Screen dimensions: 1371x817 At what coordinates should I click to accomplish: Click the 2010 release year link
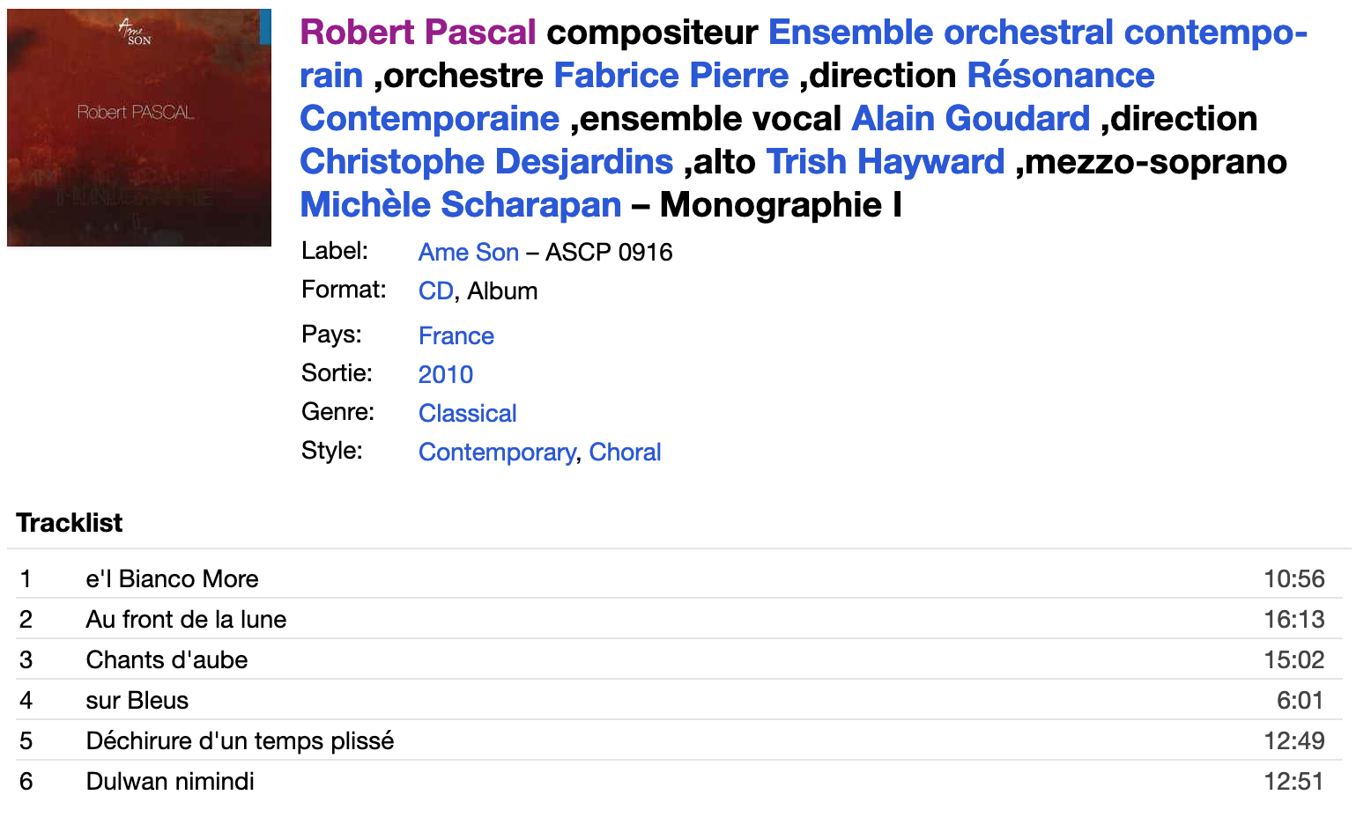pos(445,375)
